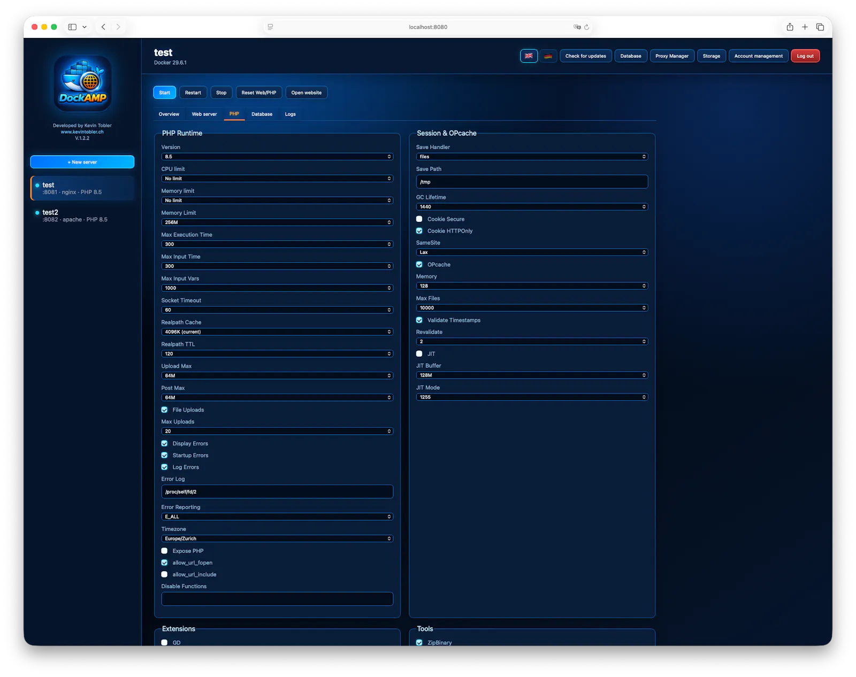Add a server with + New server
Screen dimensions: 856x677
82,162
